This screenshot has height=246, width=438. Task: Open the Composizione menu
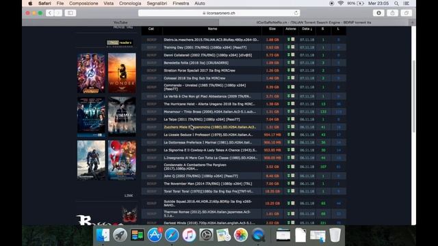click(83, 3)
